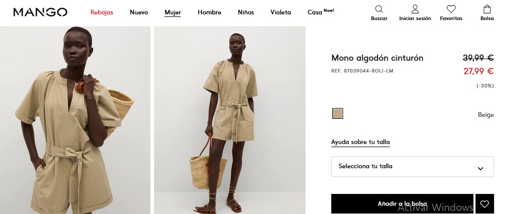Viewport: 509px width, 214px height.
Task: Open the Casa New! section
Action: tap(321, 12)
